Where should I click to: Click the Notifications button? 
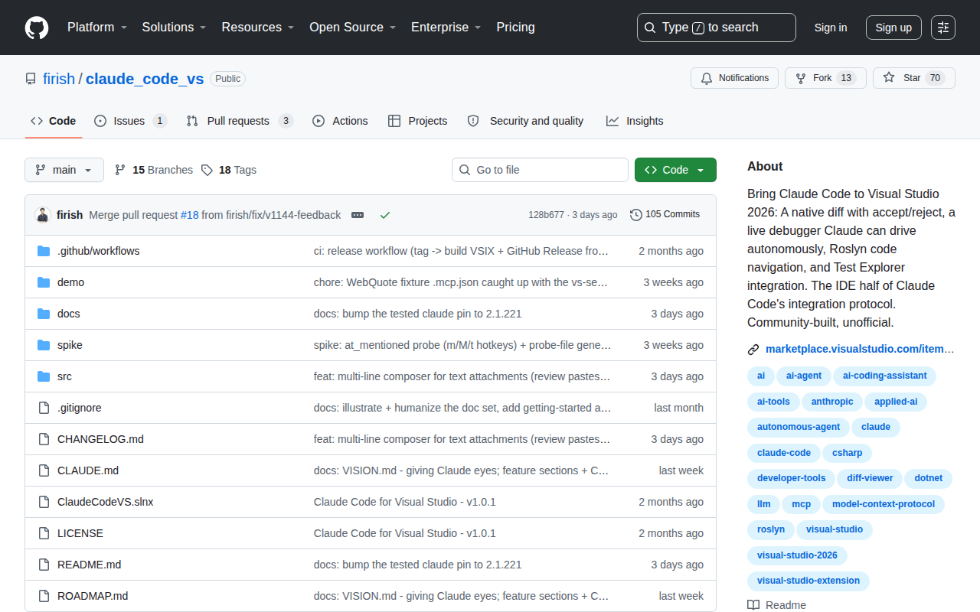735,78
